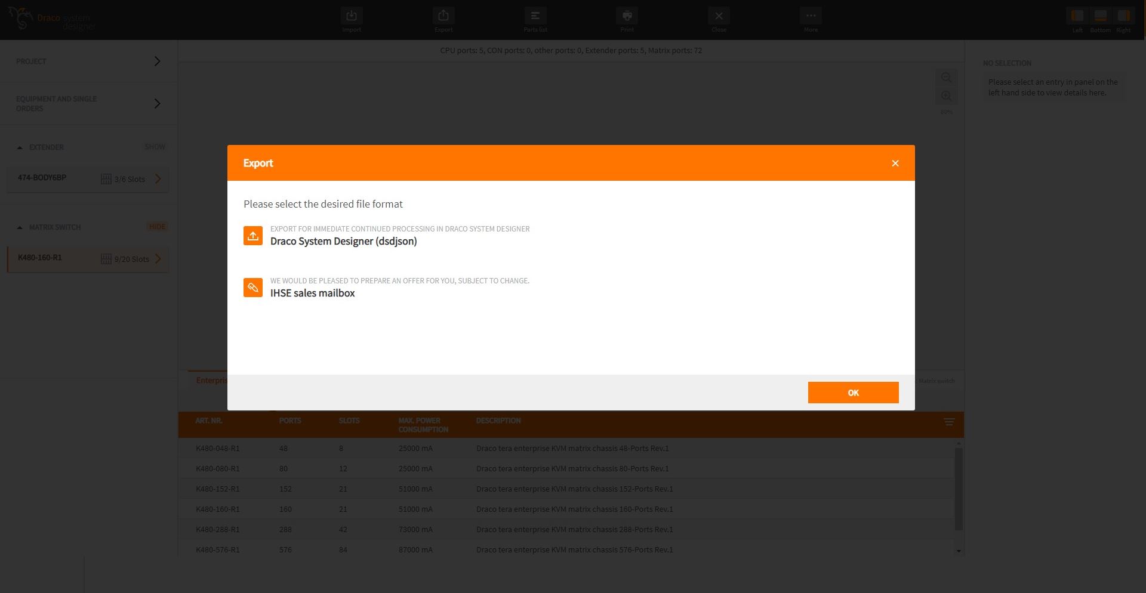Expand the PROJECT section
Viewport: 1146px width, 593px height.
point(157,61)
